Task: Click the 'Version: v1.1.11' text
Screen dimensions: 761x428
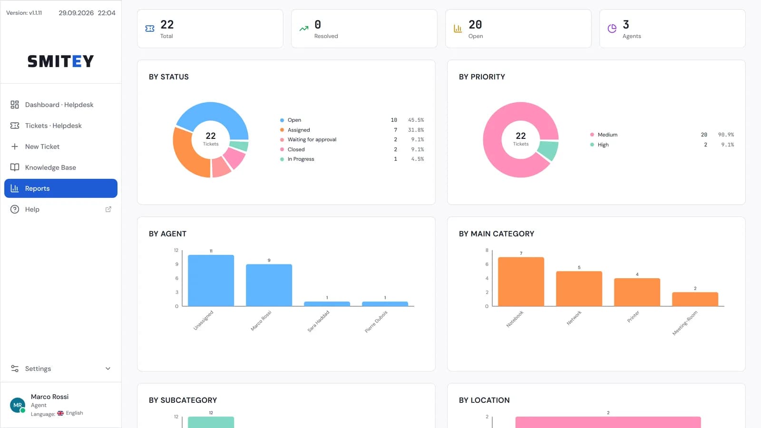Action: coord(24,13)
